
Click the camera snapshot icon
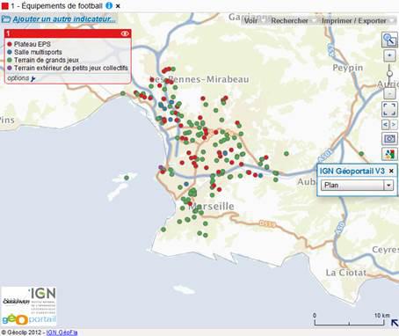389,138
